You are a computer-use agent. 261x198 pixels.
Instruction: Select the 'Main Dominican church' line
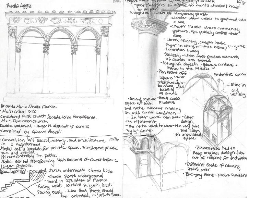pos(24,121)
